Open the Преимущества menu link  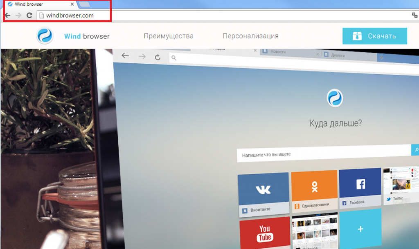click(169, 36)
